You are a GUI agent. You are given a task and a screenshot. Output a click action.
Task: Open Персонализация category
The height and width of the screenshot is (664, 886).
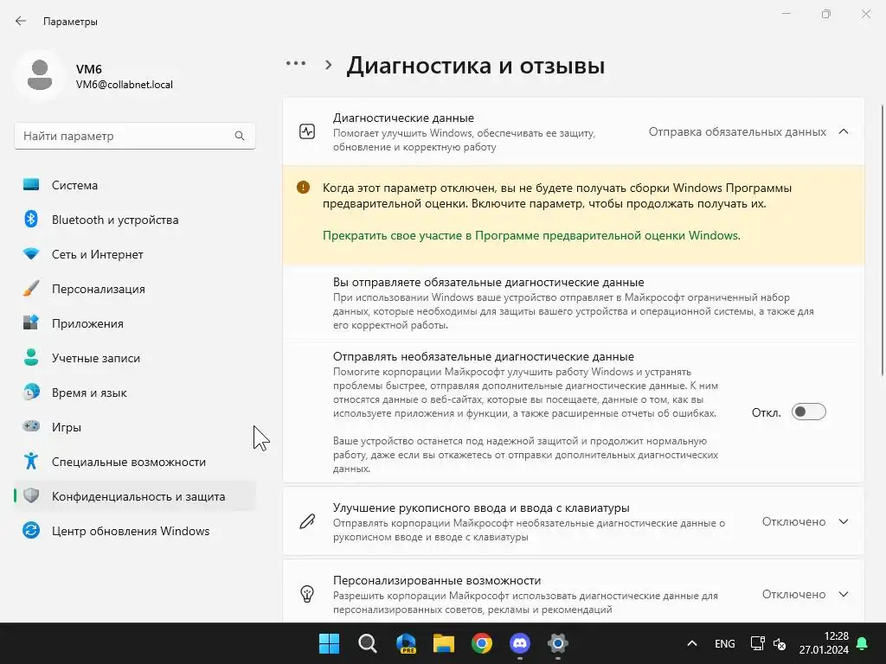pos(134,289)
